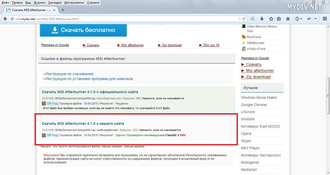Click the scrollbar up arrow at page top
Image resolution: width=330 pixels, height=175 pixels.
[x=328, y=26]
